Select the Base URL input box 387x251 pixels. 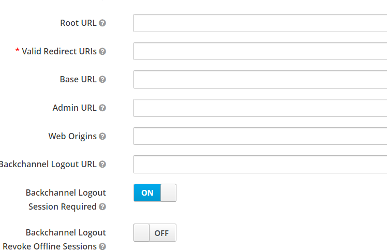pyautogui.click(x=260, y=80)
